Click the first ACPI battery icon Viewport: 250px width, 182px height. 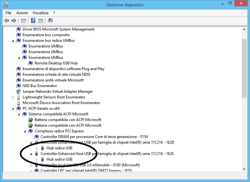tap(31, 120)
